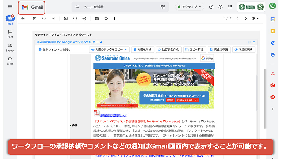The height and width of the screenshot is (160, 282).
Task: Open the 多店舗管理機能.pdf link
Action: [x=113, y=115]
